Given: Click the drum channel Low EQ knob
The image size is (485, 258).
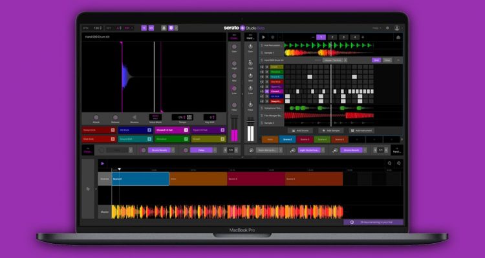Looking at the screenshot, I should 234,88.
